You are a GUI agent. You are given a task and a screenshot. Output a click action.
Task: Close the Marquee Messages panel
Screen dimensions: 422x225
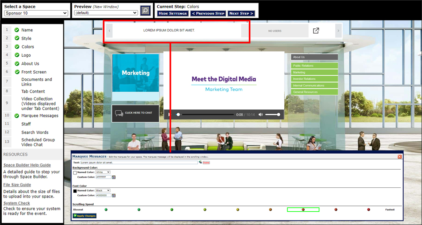pyautogui.click(x=399, y=156)
